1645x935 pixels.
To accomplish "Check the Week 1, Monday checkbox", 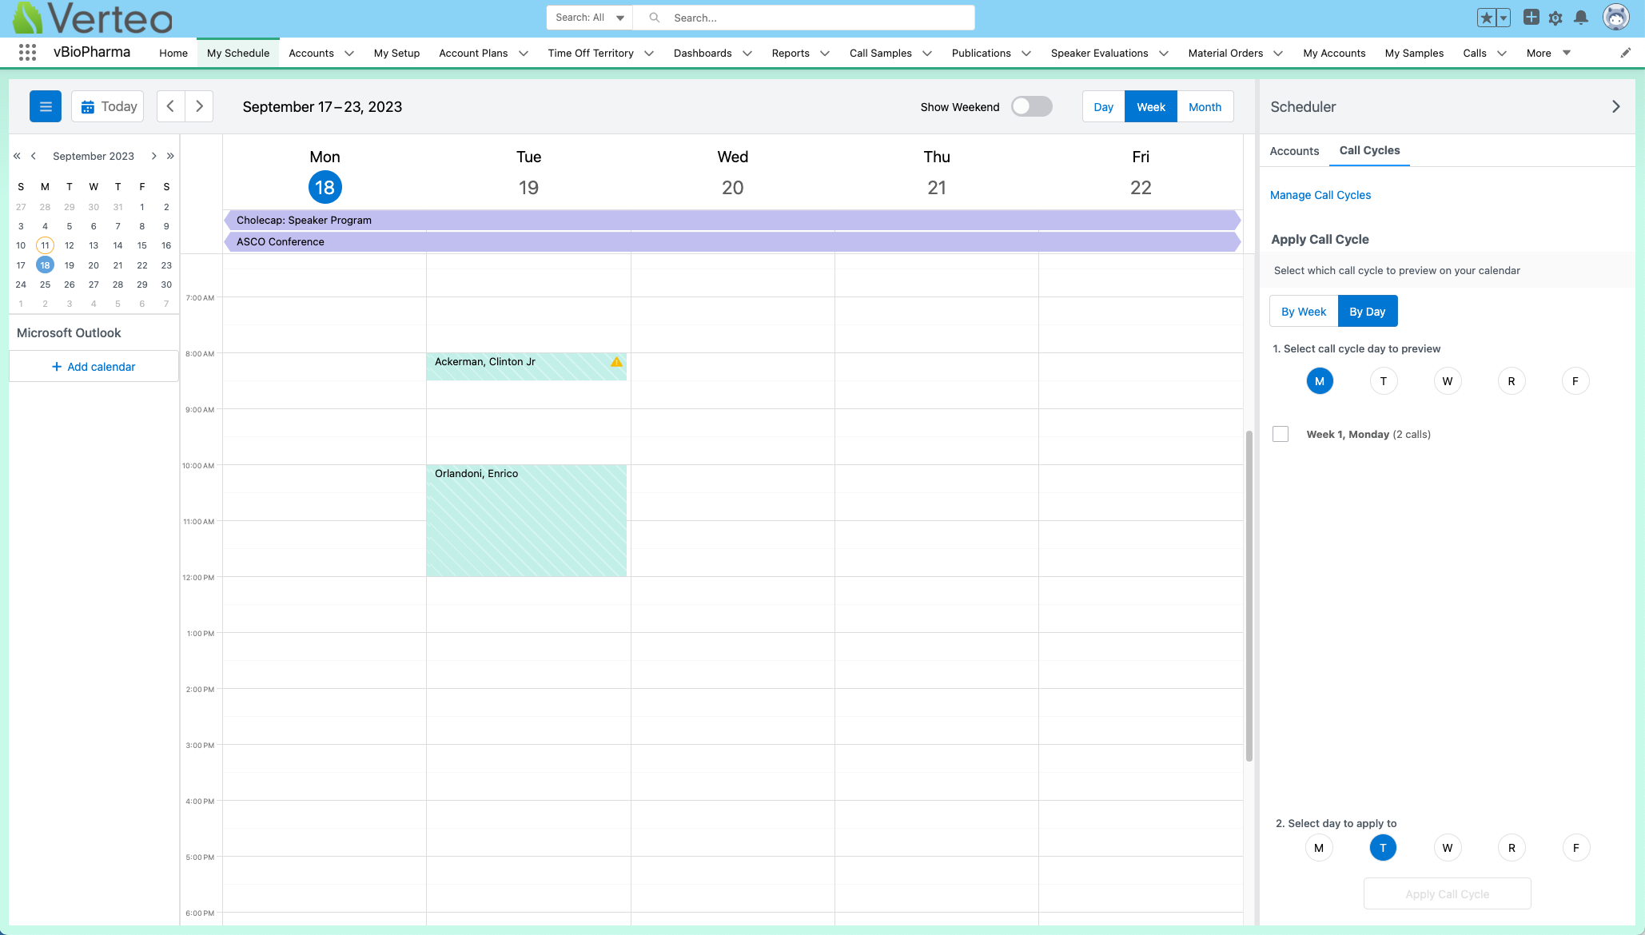I will coord(1281,434).
